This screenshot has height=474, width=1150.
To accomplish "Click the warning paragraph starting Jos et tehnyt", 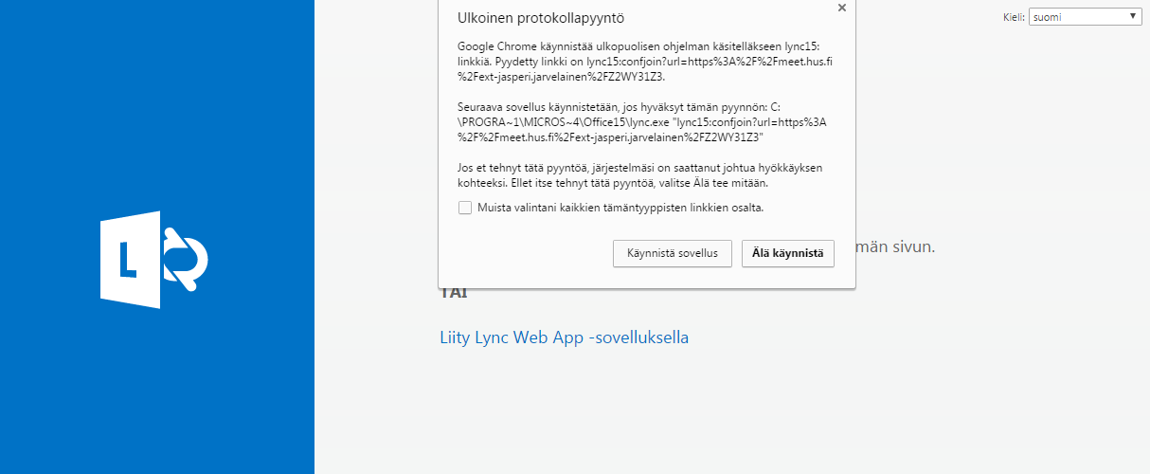I will 640,175.
